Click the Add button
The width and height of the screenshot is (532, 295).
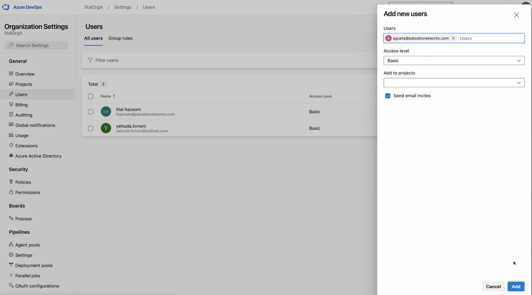(516, 287)
